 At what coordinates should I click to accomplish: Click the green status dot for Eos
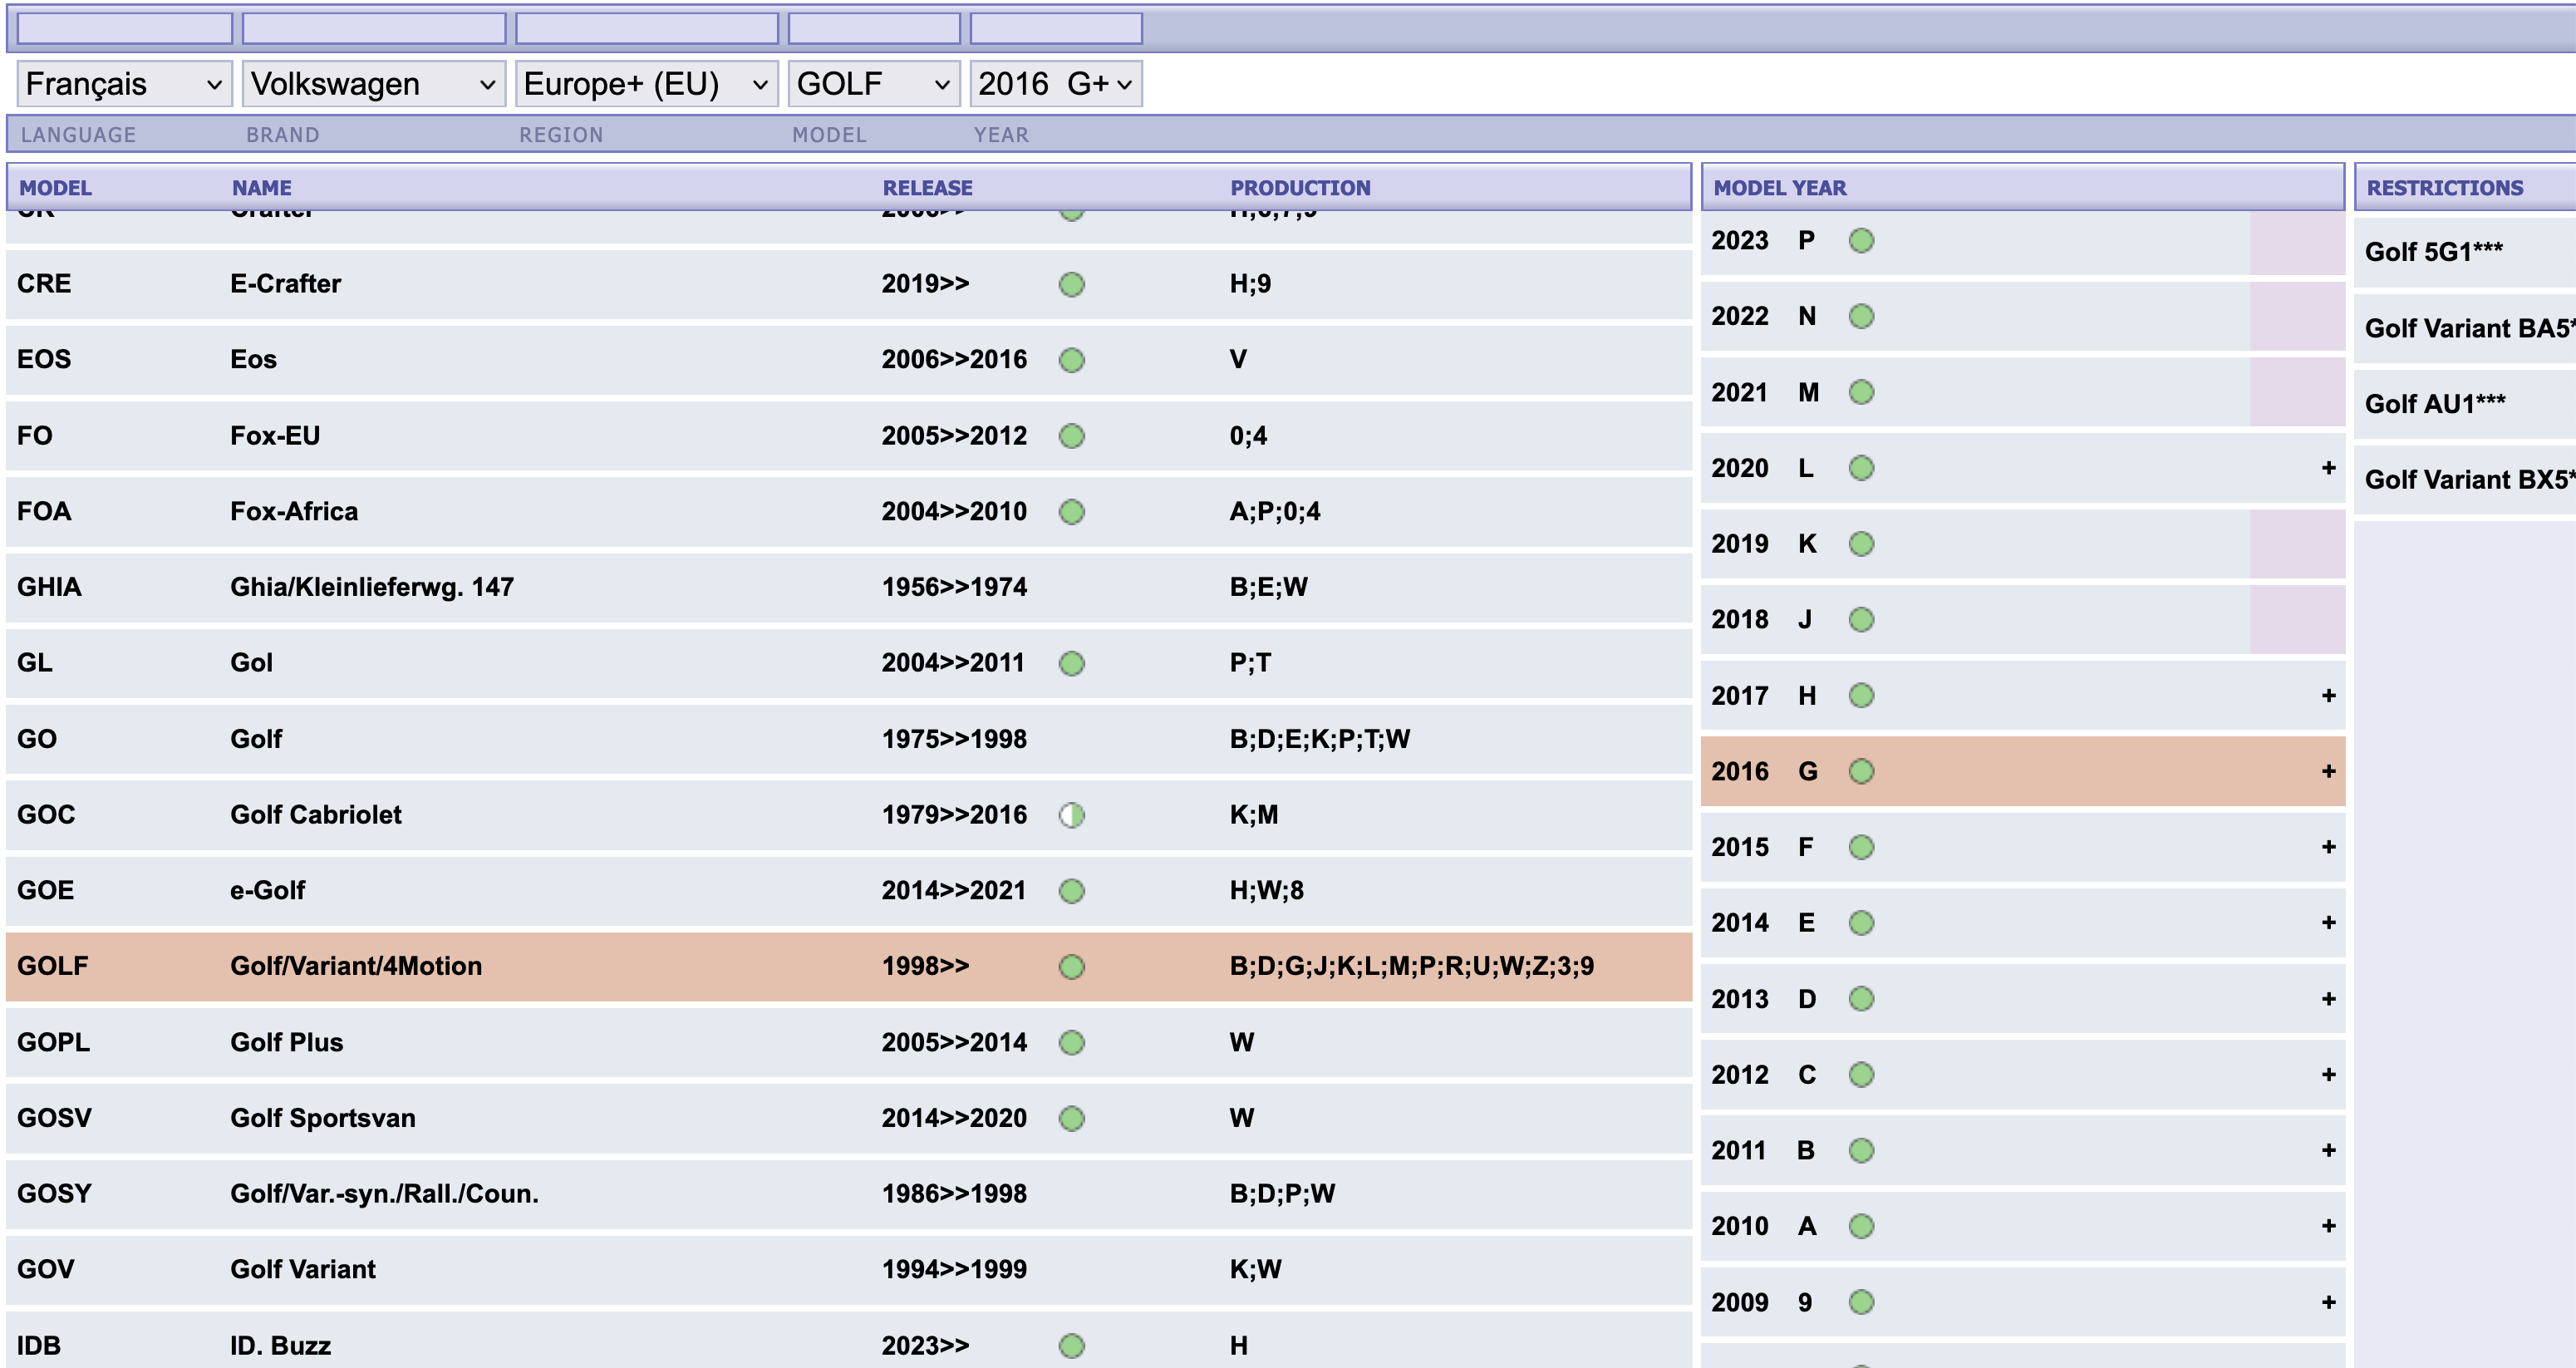tap(1072, 360)
